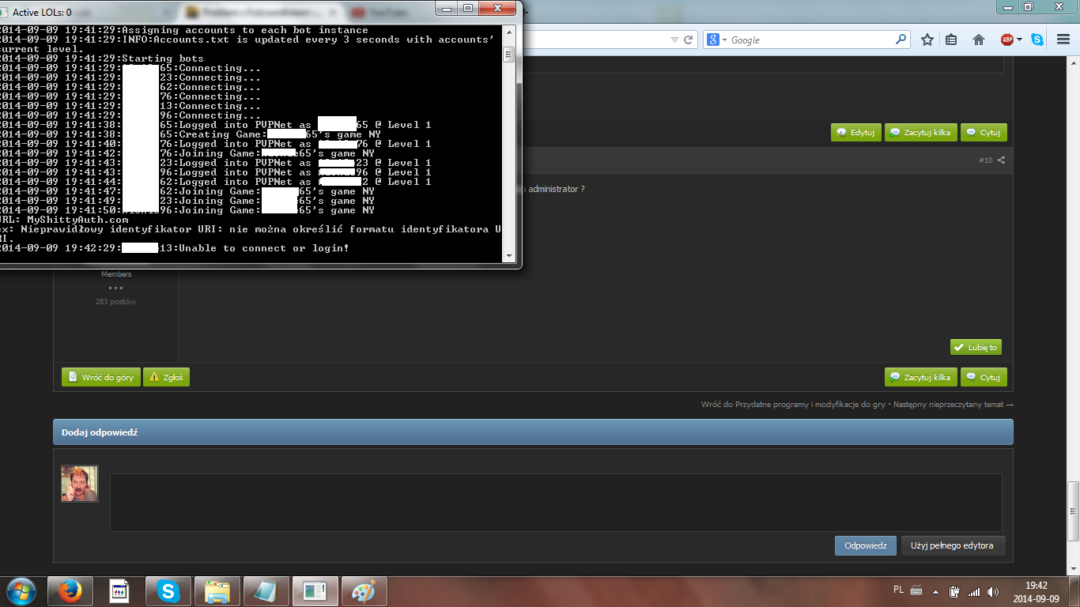
Task: Click the Adblock Plus ABP icon
Action: pos(1007,40)
